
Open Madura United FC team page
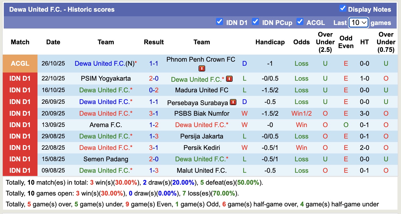(202, 90)
